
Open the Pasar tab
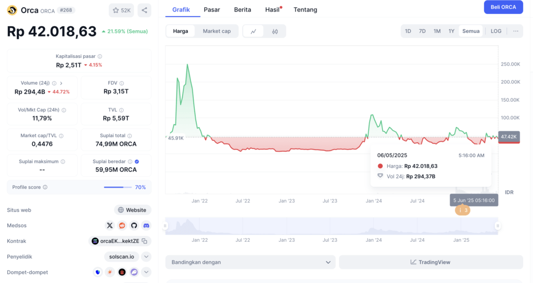pos(212,9)
